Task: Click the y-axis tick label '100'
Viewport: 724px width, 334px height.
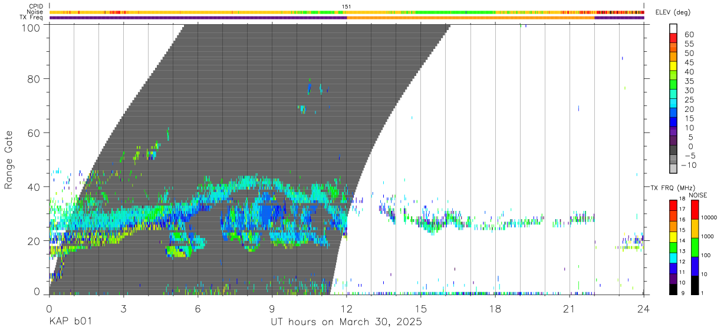Action: tap(32, 27)
